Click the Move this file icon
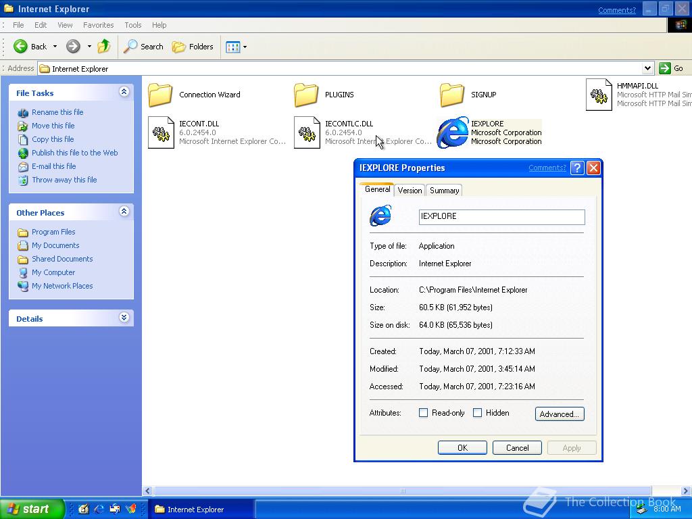Image resolution: width=692 pixels, height=519 pixels. click(23, 126)
